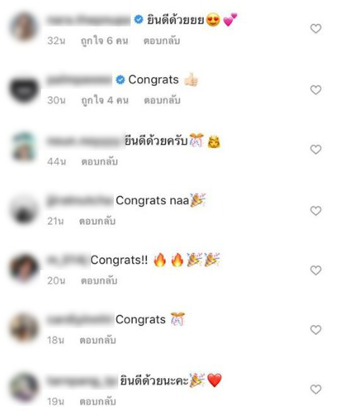Like the 'ยินดีด้วยยย' comment with heart icon
The height and width of the screenshot is (417, 340).
click(316, 29)
